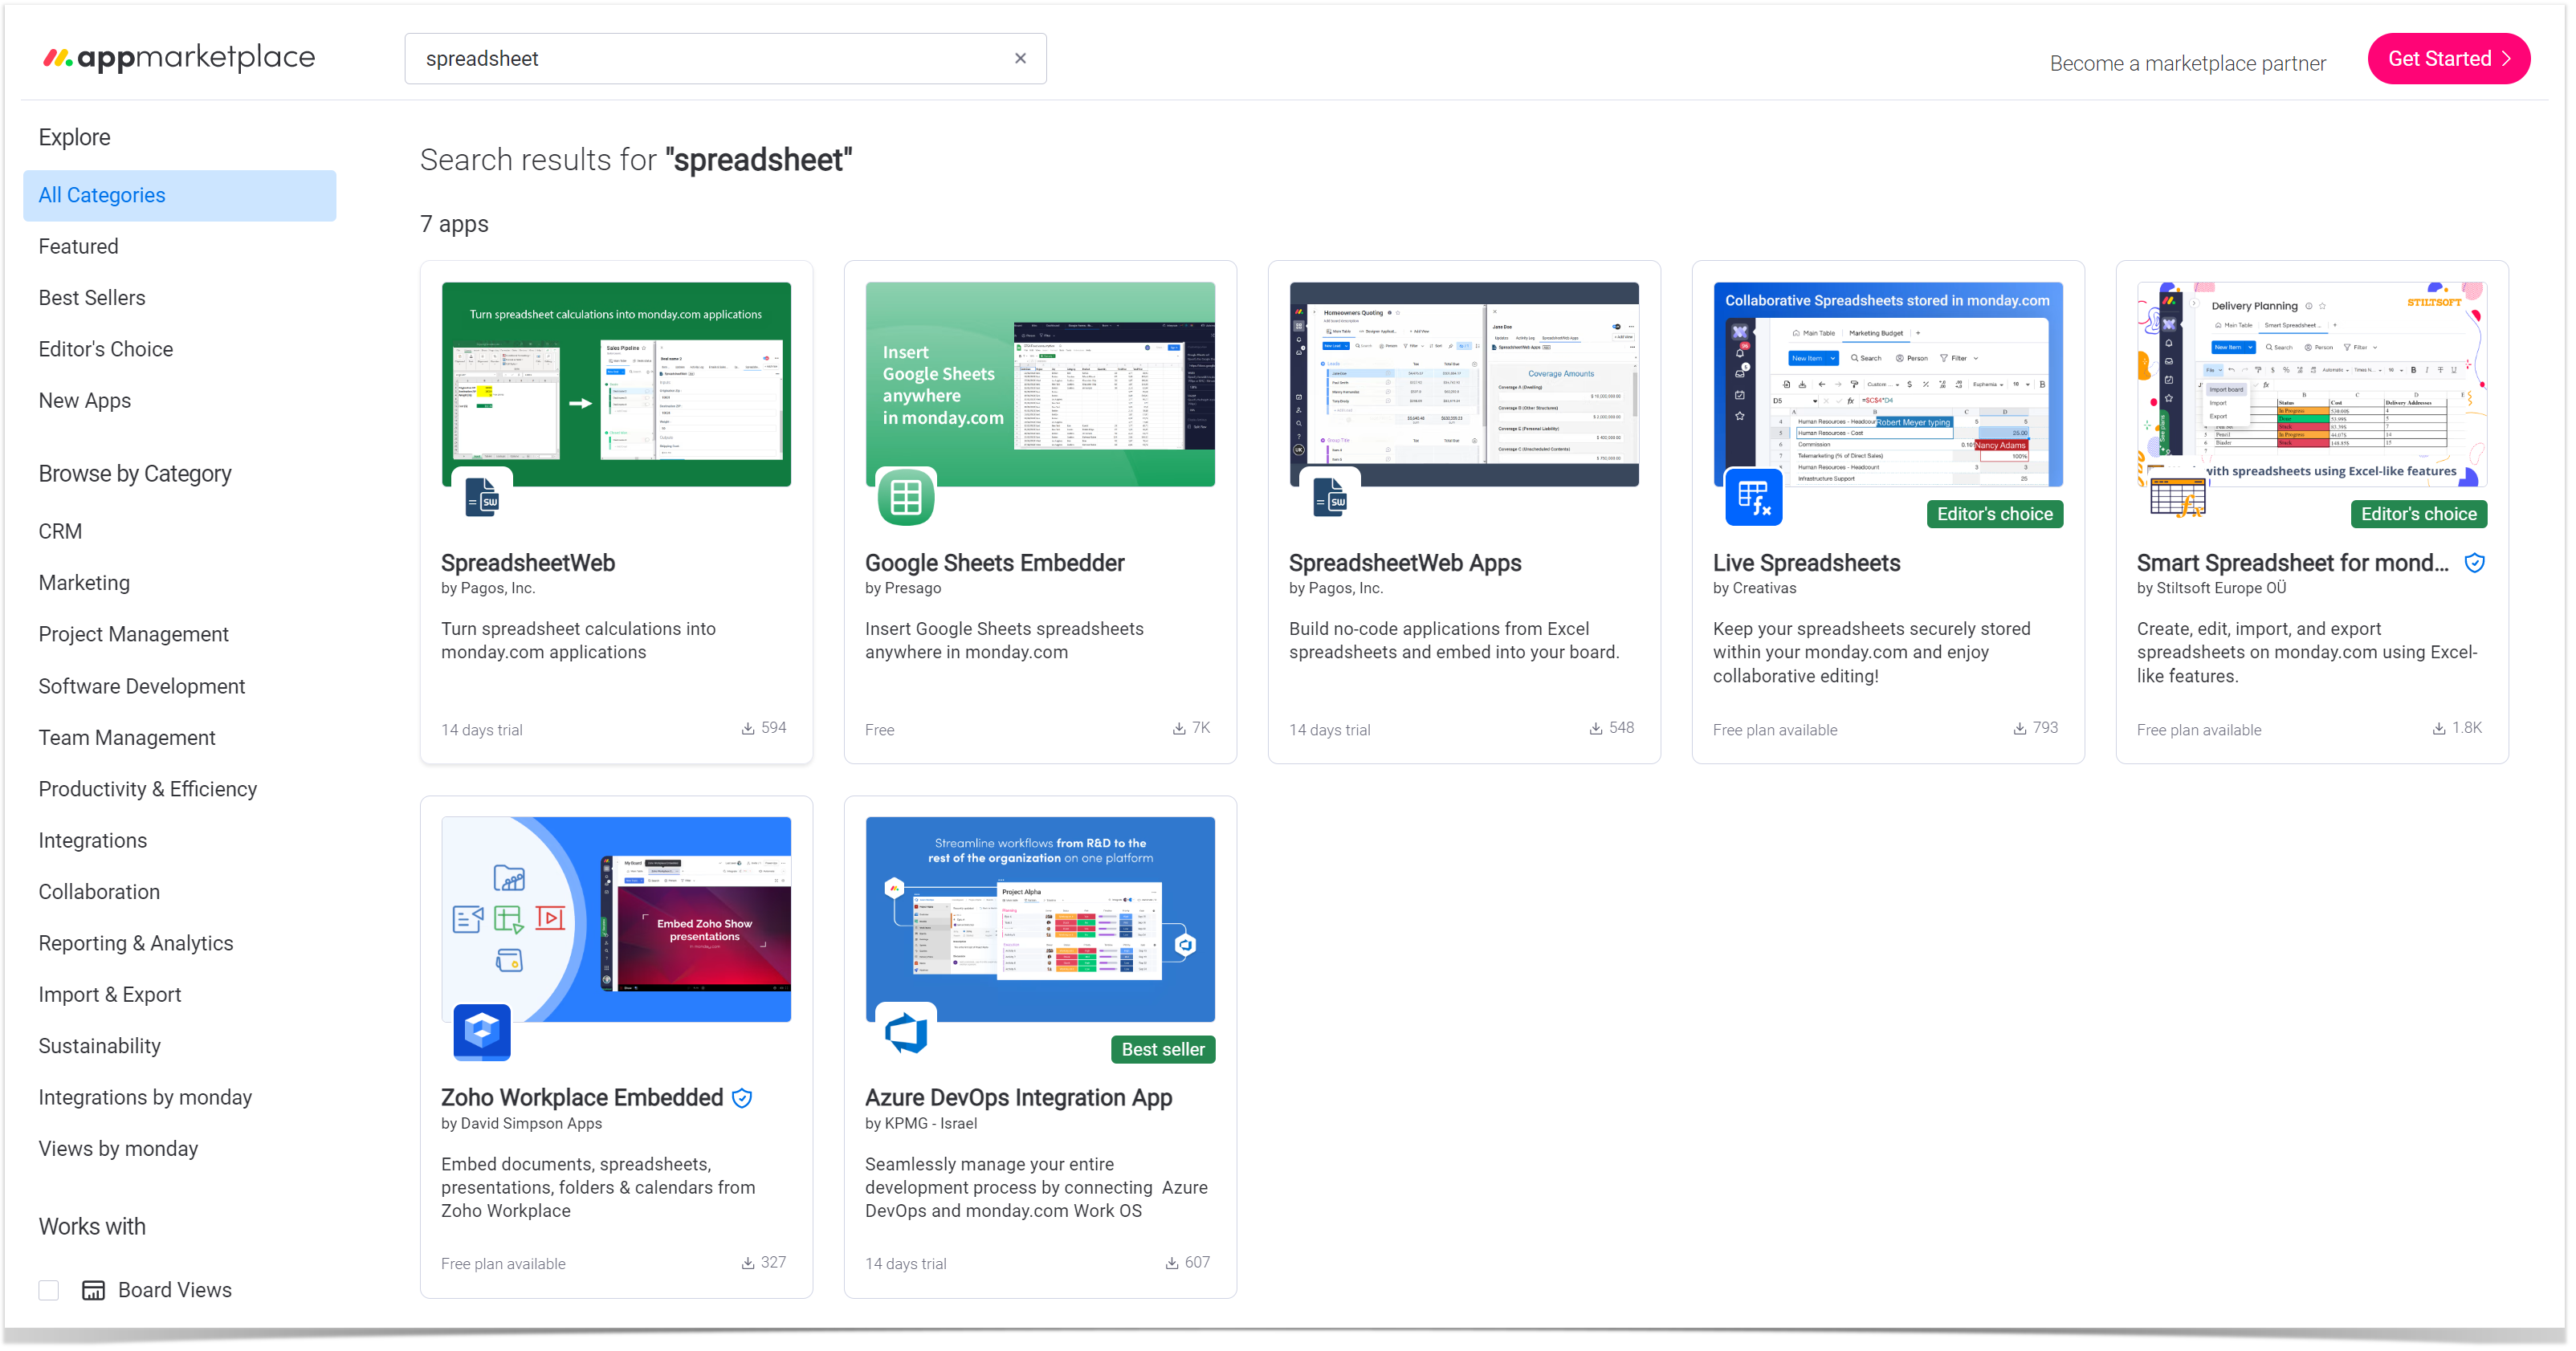Click the Board Views icon
This screenshot has width=2576, height=1351.
coord(93,1290)
